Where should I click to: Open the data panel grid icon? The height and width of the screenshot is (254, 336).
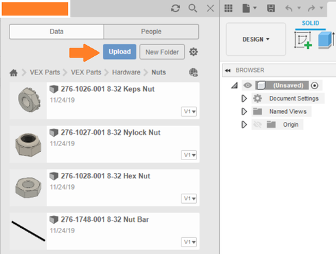click(228, 9)
